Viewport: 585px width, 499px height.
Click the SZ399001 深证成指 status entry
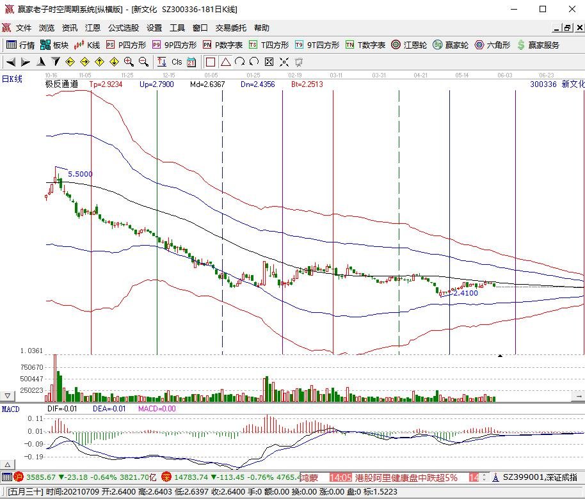(540, 477)
